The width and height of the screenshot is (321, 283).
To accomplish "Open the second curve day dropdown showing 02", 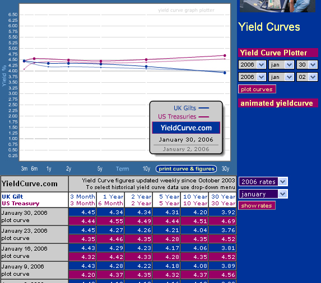I will click(x=307, y=77).
